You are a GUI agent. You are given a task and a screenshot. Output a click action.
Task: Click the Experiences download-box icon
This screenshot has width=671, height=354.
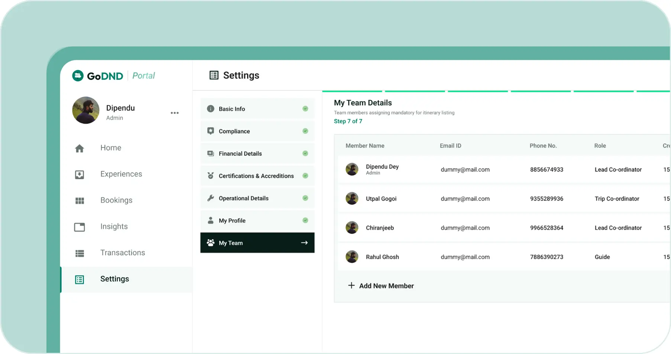click(80, 175)
